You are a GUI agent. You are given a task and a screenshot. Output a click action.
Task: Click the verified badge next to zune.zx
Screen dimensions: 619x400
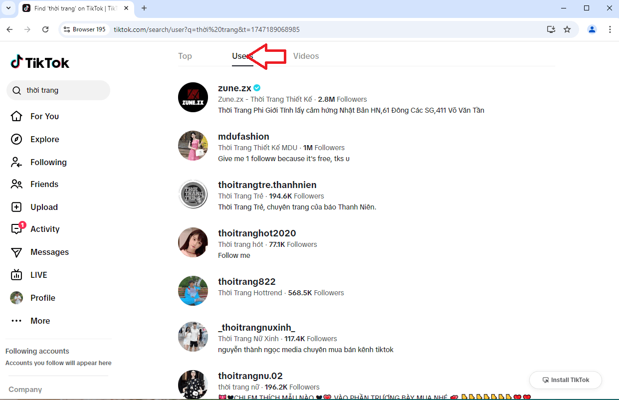point(257,88)
